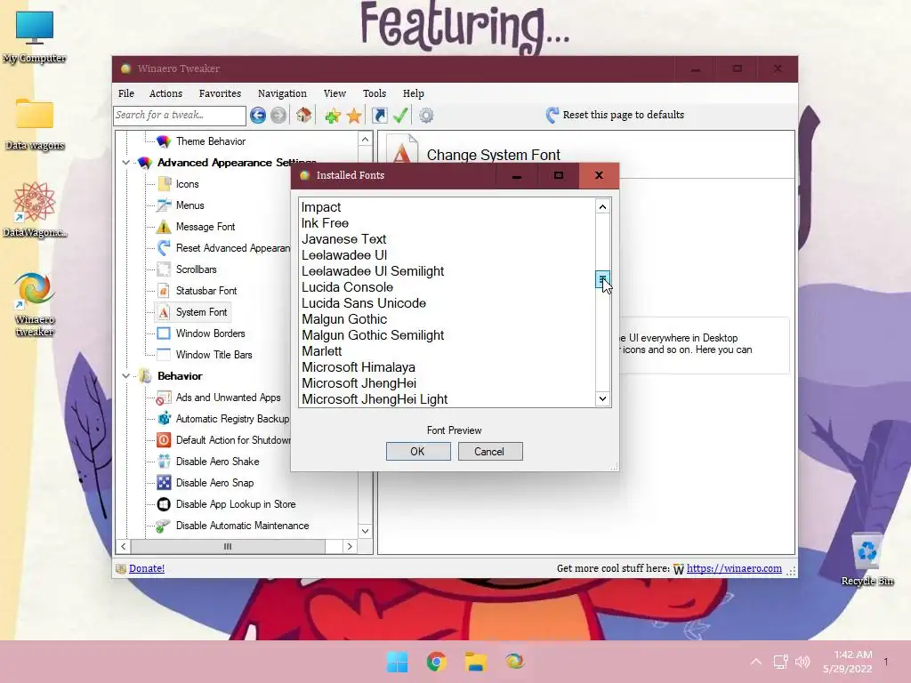911x683 pixels.
Task: Select Malgun Gothic Semilight font
Action: click(x=373, y=335)
